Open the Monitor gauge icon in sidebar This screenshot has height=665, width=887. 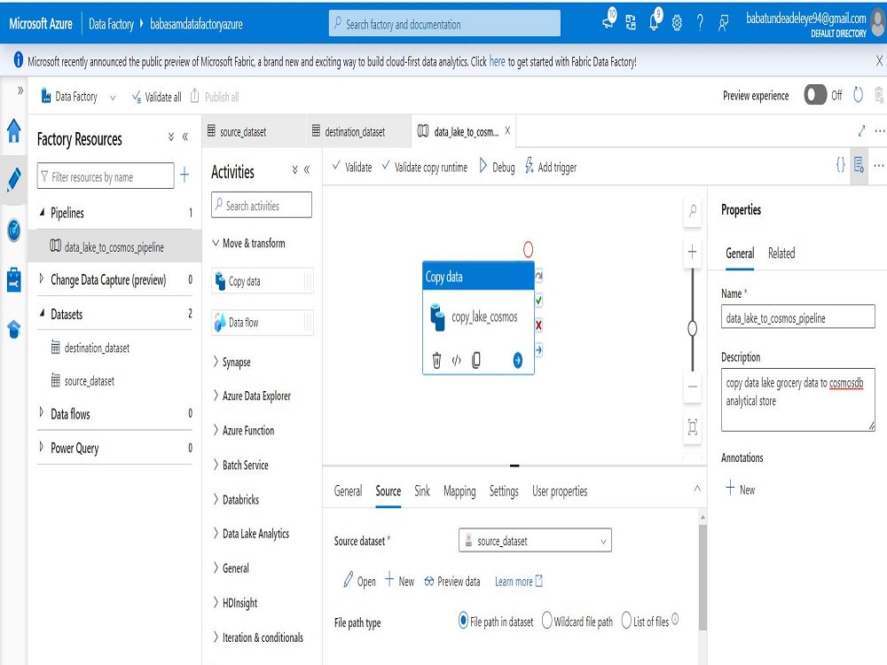[13, 230]
